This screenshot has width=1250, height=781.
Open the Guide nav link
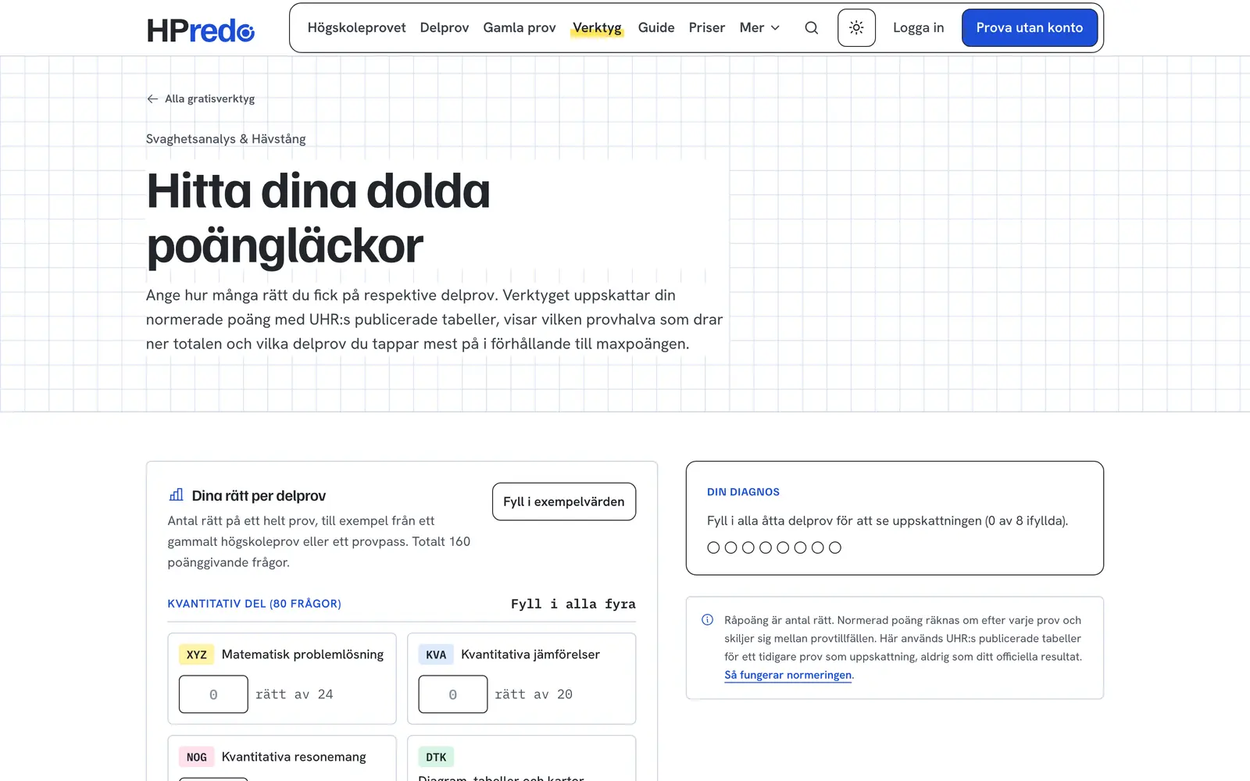656,28
